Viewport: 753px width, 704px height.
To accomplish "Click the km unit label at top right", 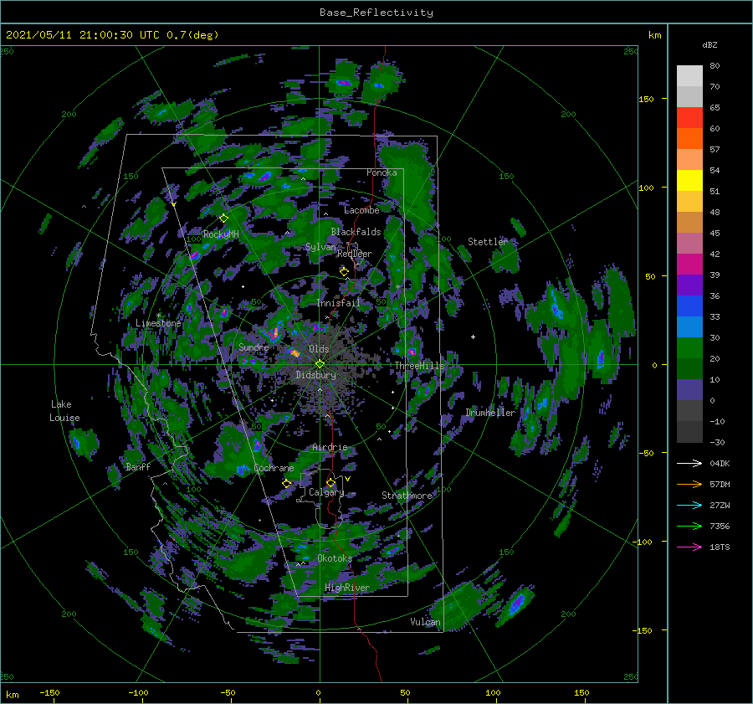I will [655, 35].
